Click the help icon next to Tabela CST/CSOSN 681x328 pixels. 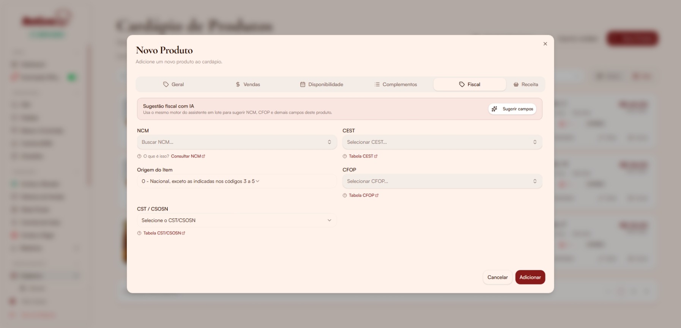139,233
